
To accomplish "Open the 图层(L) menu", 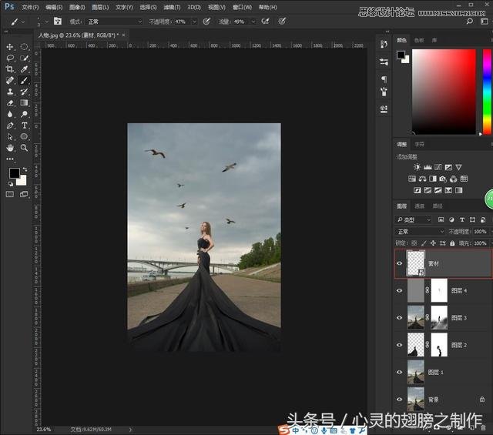I will click(x=100, y=7).
